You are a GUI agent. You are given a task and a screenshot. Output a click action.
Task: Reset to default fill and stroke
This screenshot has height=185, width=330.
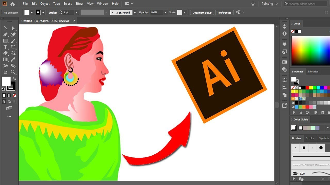point(3,89)
